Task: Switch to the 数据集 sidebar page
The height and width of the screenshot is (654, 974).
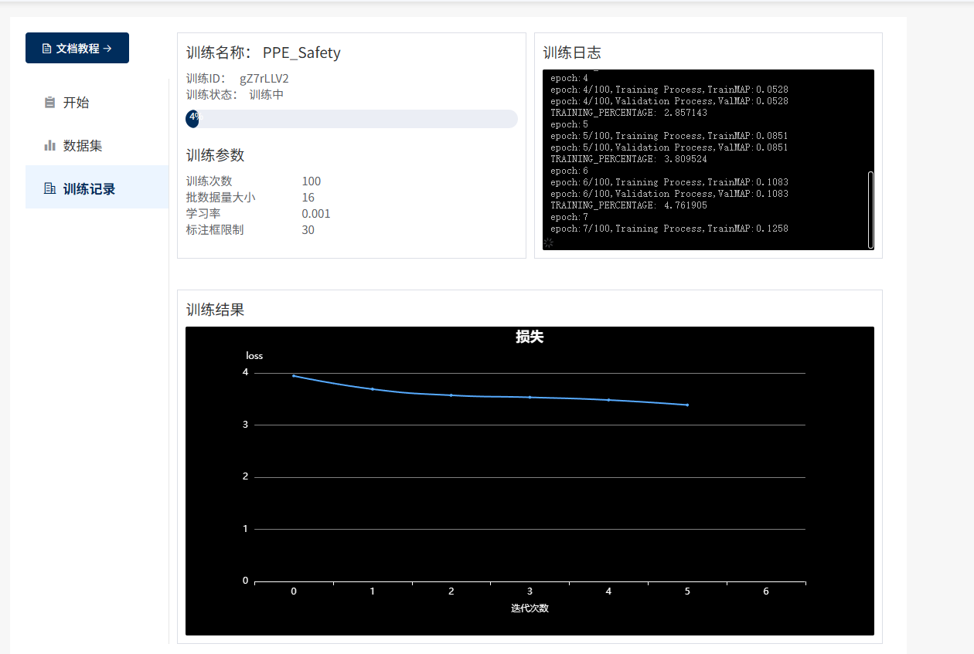Action: [82, 145]
